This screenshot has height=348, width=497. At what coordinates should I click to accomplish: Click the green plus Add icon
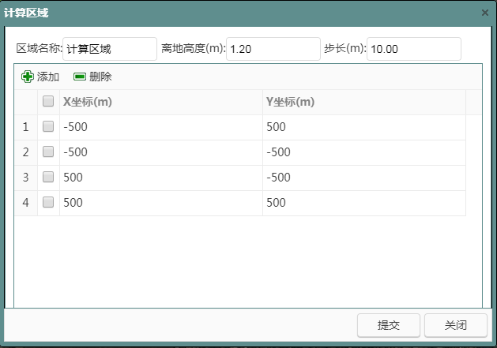[x=28, y=77]
